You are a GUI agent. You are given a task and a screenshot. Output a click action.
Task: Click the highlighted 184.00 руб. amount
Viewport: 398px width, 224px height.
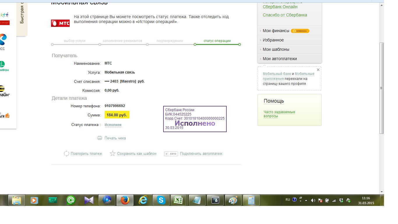[117, 115]
